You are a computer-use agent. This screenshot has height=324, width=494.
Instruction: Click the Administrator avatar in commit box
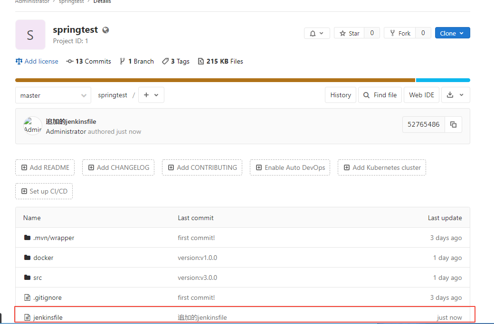coord(33,126)
